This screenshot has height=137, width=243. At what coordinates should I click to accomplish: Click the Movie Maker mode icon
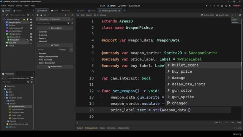click(x=230, y=6)
